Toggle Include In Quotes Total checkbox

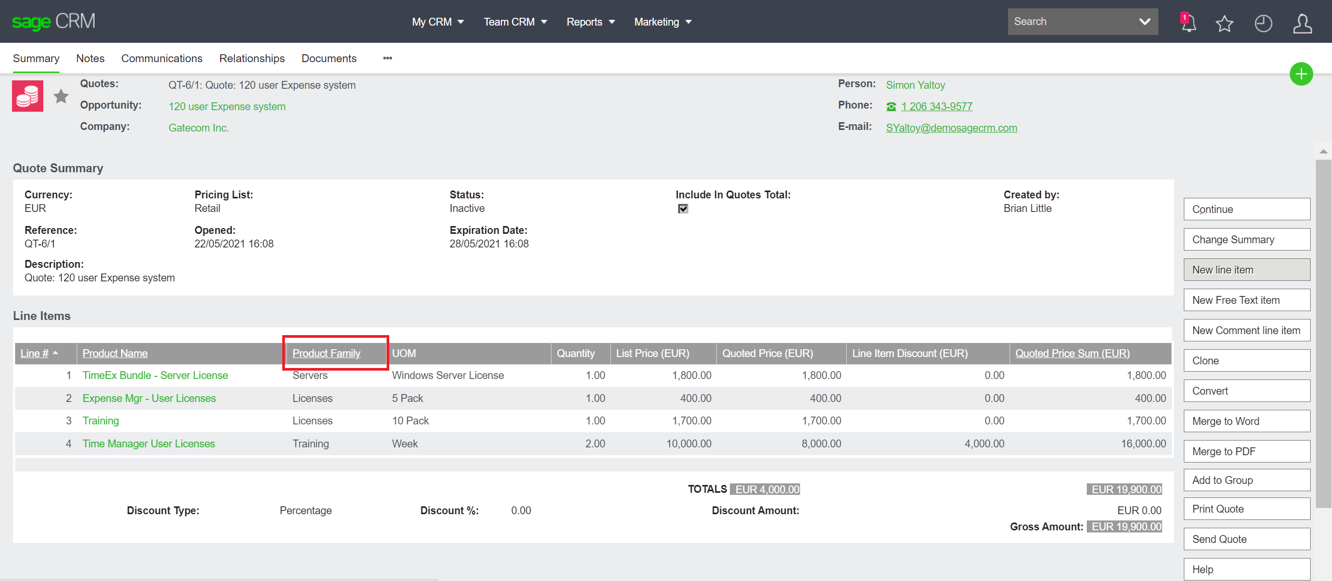[682, 209]
